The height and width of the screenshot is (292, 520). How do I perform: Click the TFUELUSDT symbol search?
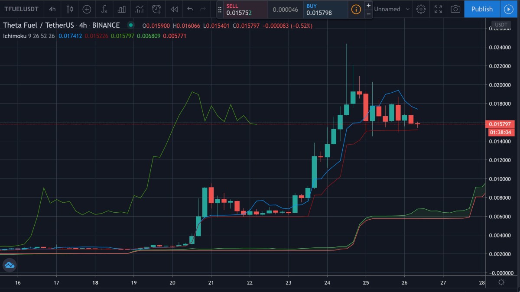coord(23,9)
